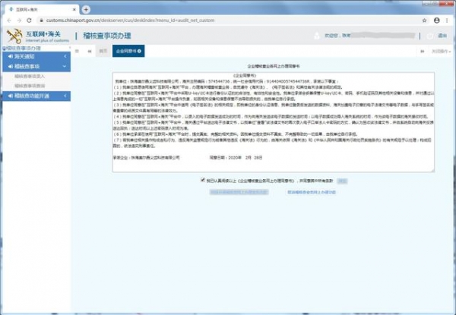Click the double-left arrow to scroll tabs back
Viewport: 456px width, 315px height.
point(88,51)
